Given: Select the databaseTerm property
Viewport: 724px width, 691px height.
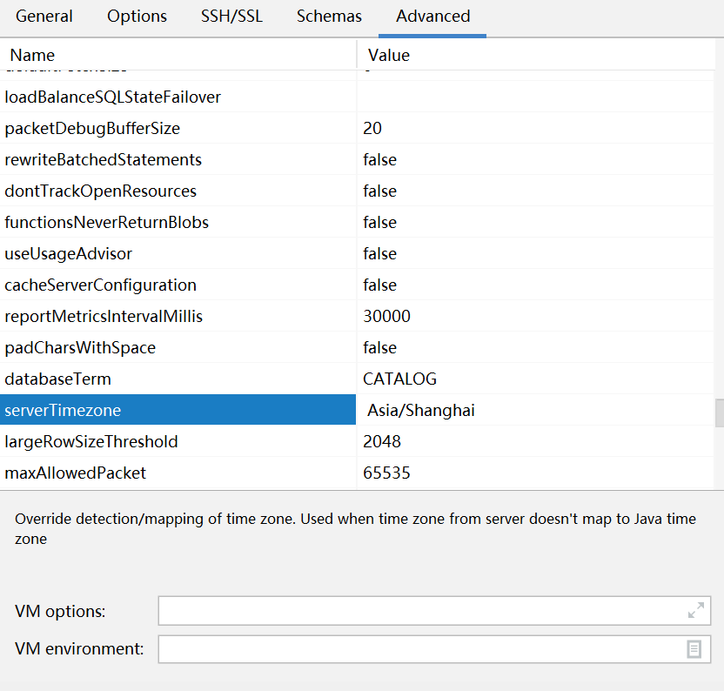Looking at the screenshot, I should click(178, 379).
